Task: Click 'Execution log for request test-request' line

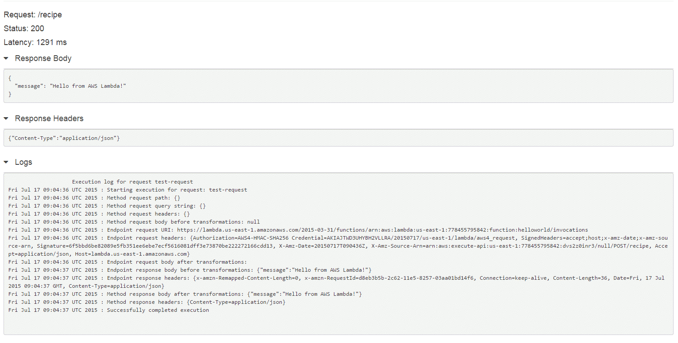Action: 132,182
